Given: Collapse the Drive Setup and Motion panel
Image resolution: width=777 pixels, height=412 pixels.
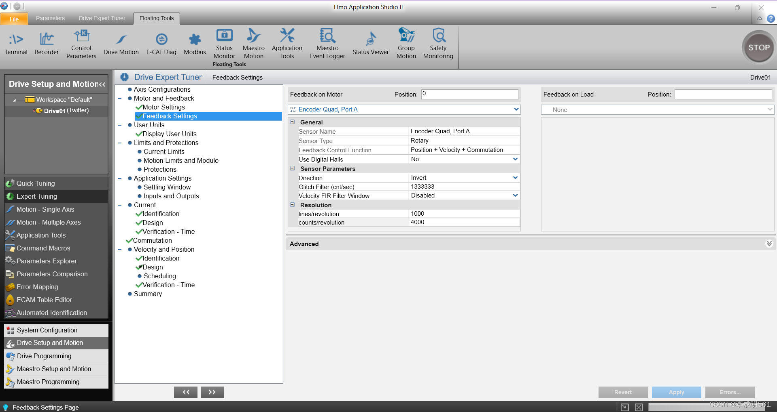Looking at the screenshot, I should 102,84.
